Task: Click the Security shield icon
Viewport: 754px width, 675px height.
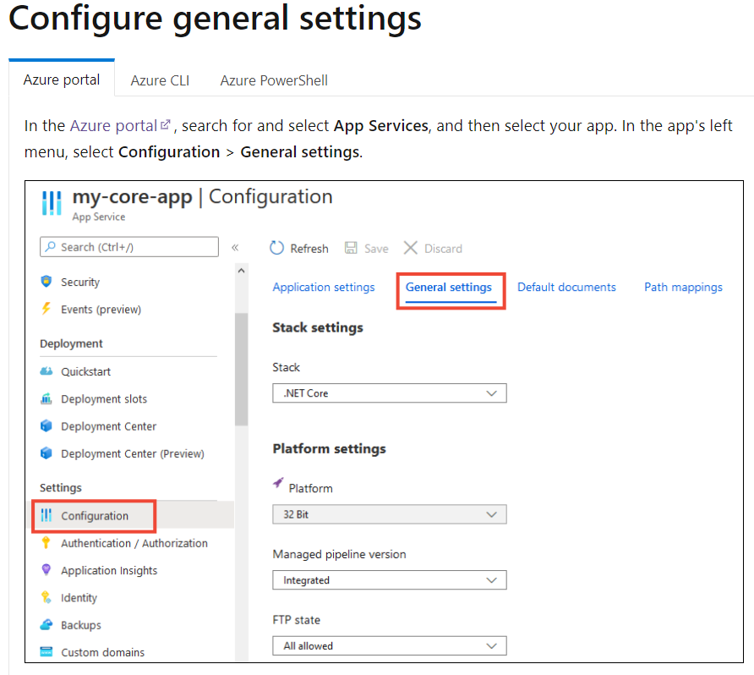Action: 46,282
